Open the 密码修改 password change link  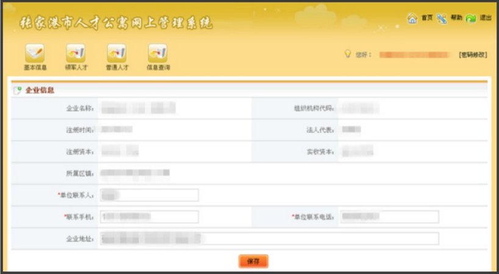[x=473, y=55]
